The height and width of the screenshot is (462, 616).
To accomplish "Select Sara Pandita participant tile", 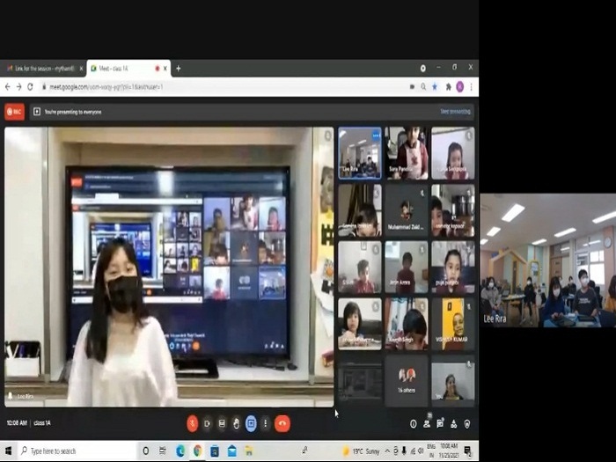I will (407, 153).
